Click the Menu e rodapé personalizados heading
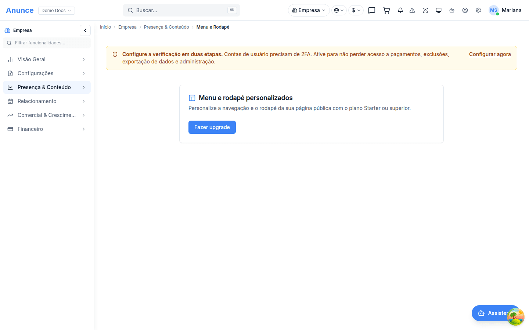Viewport: 529px width, 330px height. (246, 98)
